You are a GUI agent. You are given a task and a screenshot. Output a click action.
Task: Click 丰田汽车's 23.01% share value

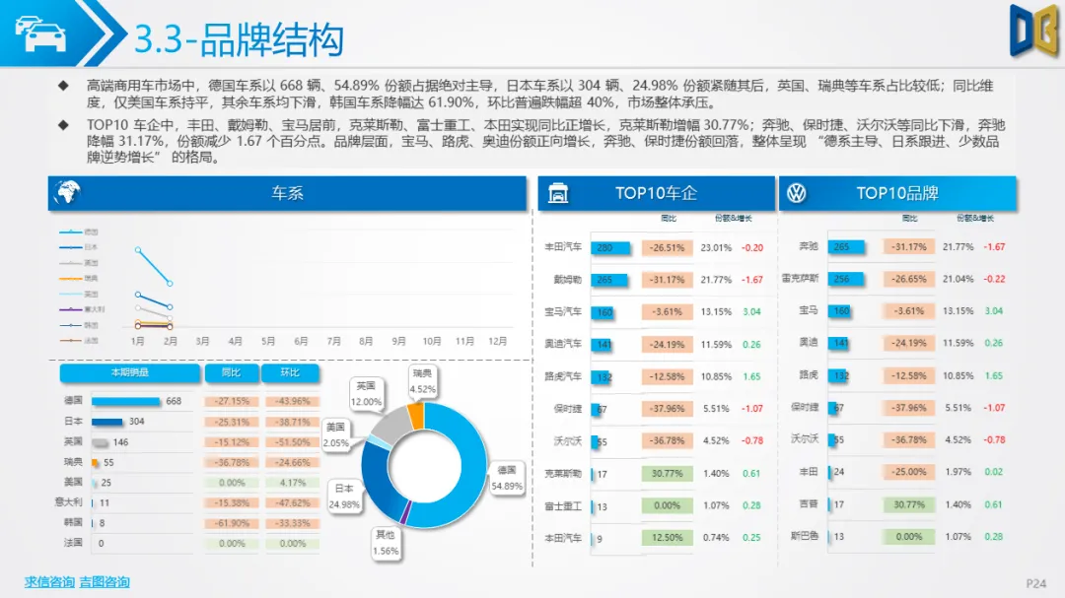coord(716,247)
